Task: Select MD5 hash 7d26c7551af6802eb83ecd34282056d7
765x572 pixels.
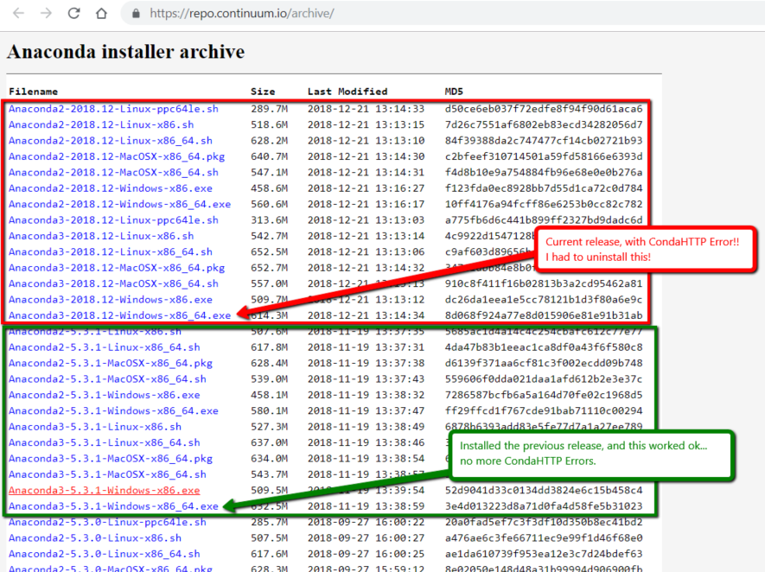Action: click(544, 124)
